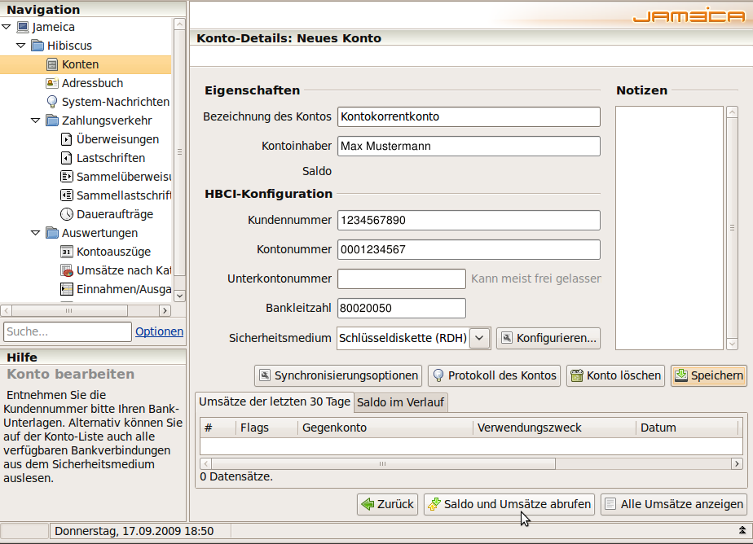Click inside the Notizen text area
This screenshot has width=753, height=544.
(x=669, y=228)
